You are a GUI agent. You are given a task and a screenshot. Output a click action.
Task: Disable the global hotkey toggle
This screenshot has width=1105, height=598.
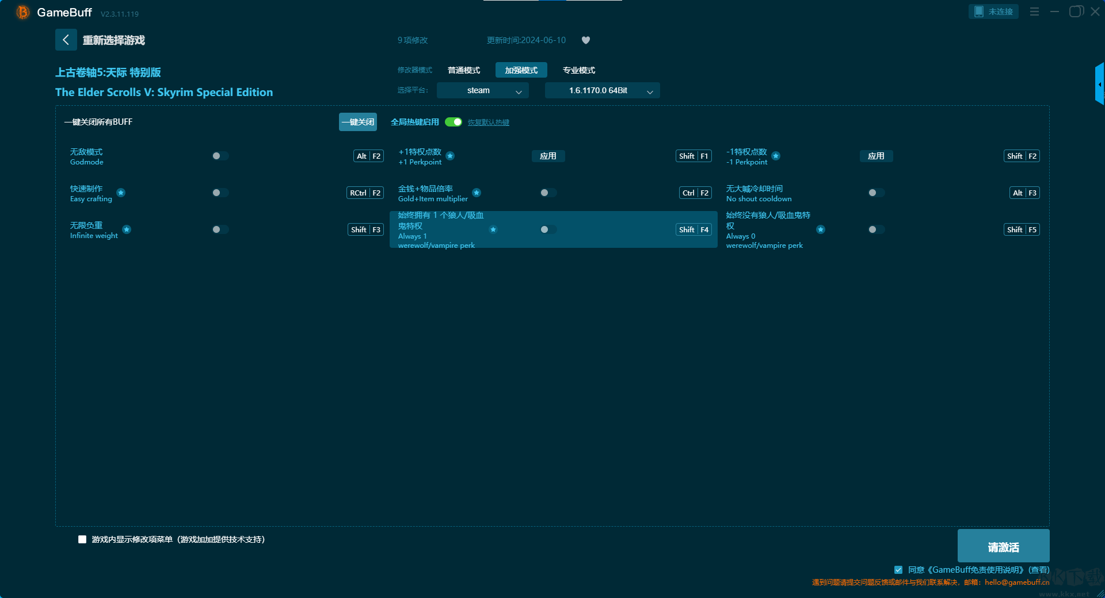[x=454, y=122]
